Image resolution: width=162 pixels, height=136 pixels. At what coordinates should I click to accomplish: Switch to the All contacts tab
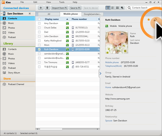click(49, 14)
